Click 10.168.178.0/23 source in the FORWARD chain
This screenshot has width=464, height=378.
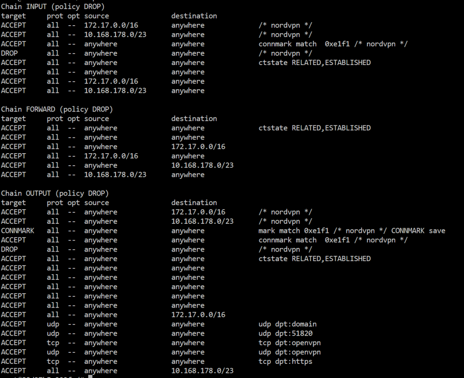(115, 175)
